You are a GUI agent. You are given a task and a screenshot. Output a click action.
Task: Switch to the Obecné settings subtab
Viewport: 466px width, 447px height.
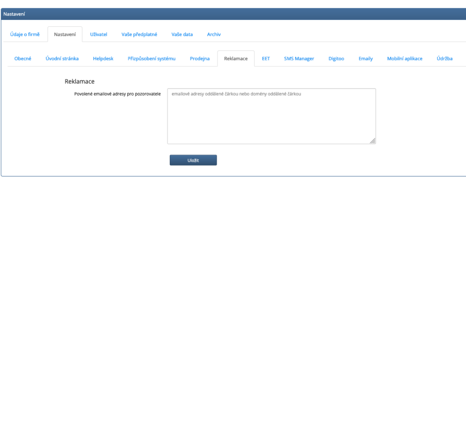point(23,59)
